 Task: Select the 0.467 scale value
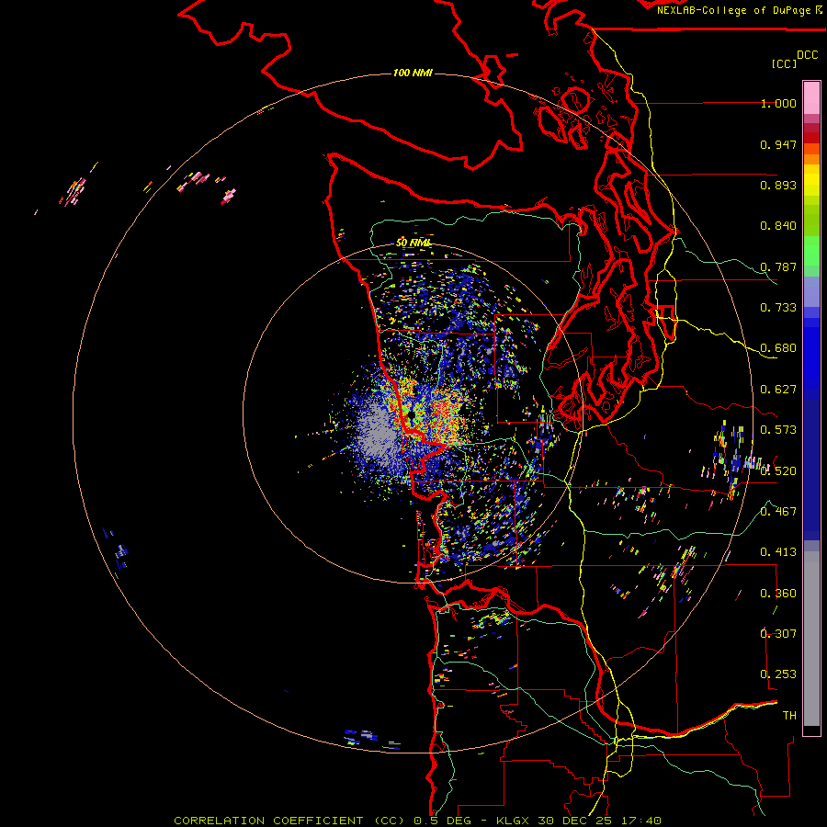coord(778,512)
